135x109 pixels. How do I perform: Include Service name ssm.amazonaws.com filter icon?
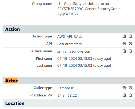[124, 51]
